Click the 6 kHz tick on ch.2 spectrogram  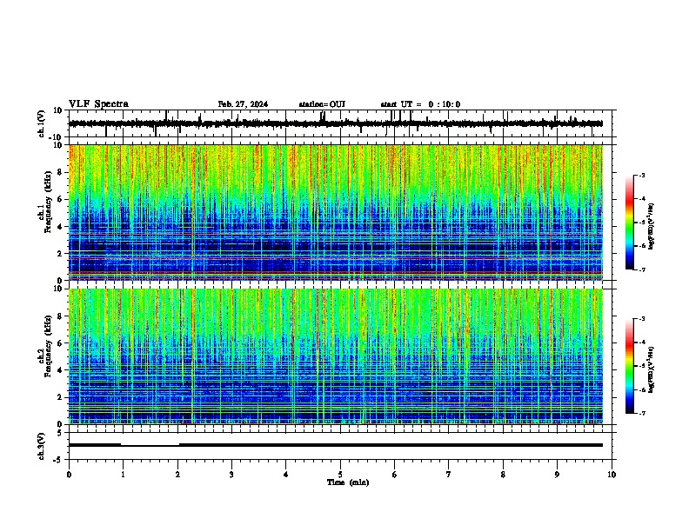pos(60,343)
